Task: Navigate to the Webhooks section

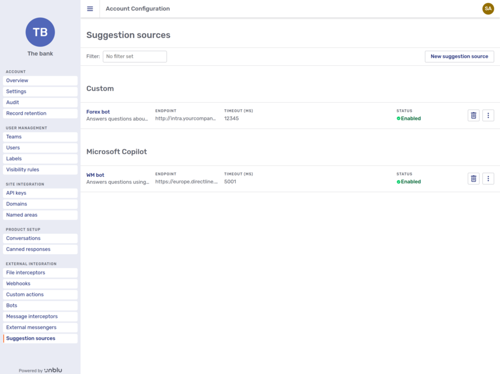Action: (x=18, y=283)
